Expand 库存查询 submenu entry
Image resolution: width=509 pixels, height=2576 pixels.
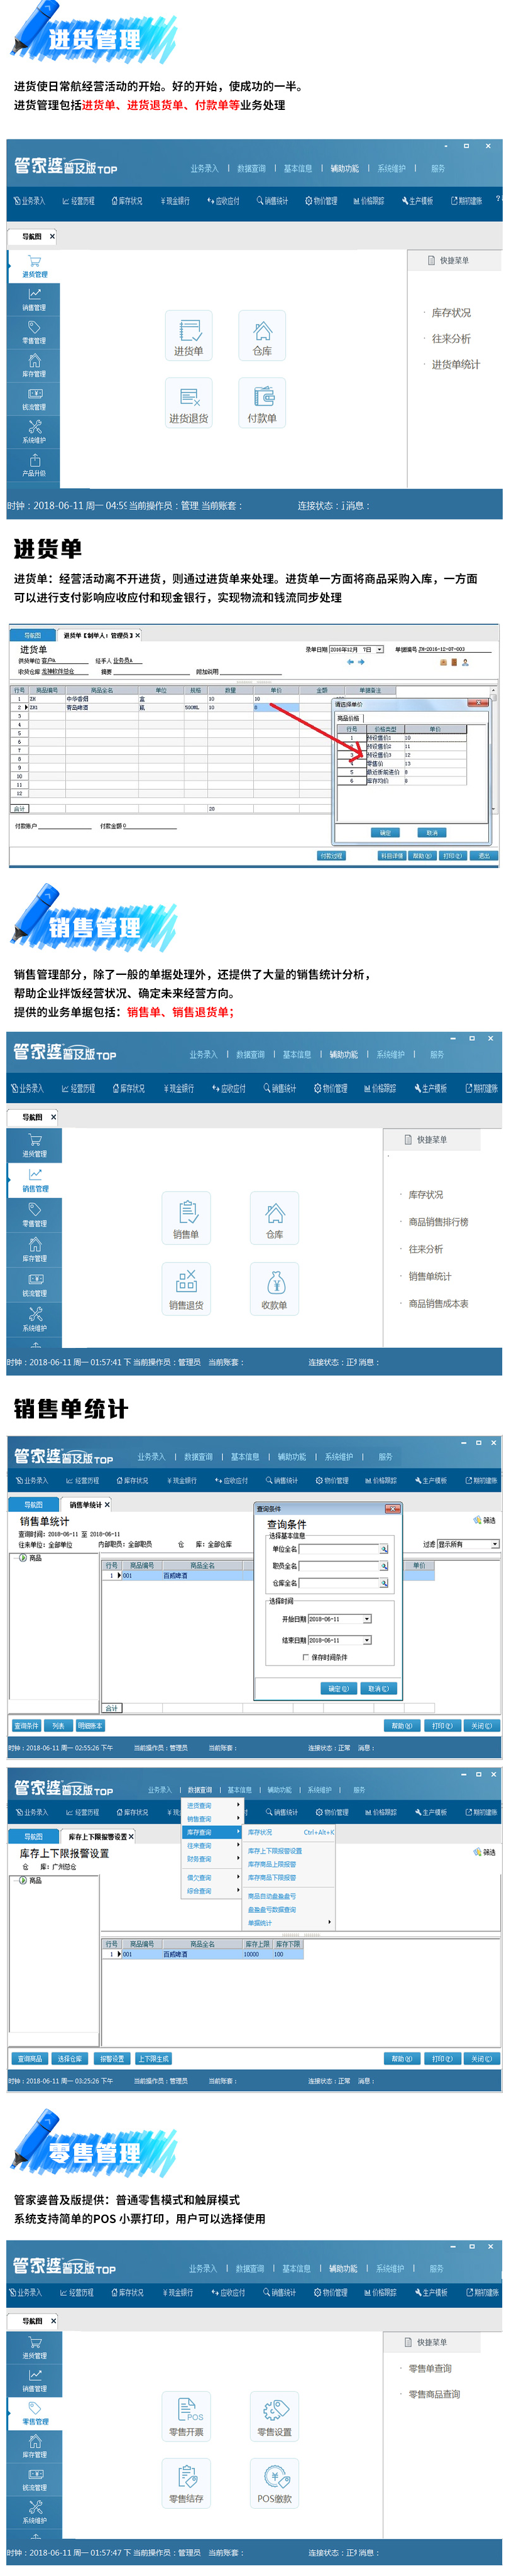point(212,1833)
